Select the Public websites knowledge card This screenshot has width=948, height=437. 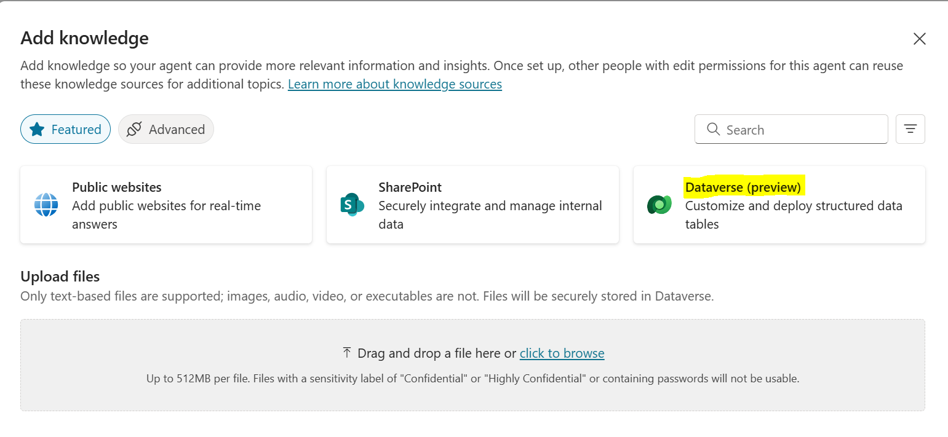coord(166,205)
